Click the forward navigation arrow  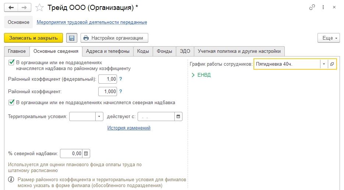[x=24, y=7]
